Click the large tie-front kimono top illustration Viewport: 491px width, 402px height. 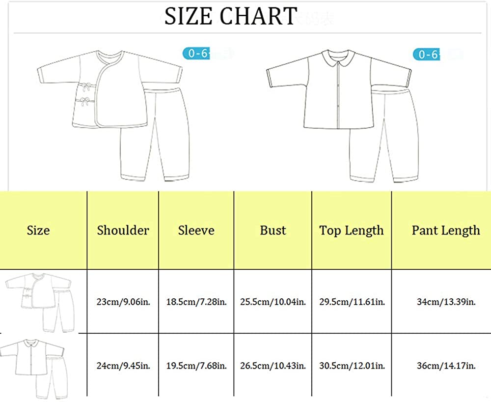click(x=91, y=91)
